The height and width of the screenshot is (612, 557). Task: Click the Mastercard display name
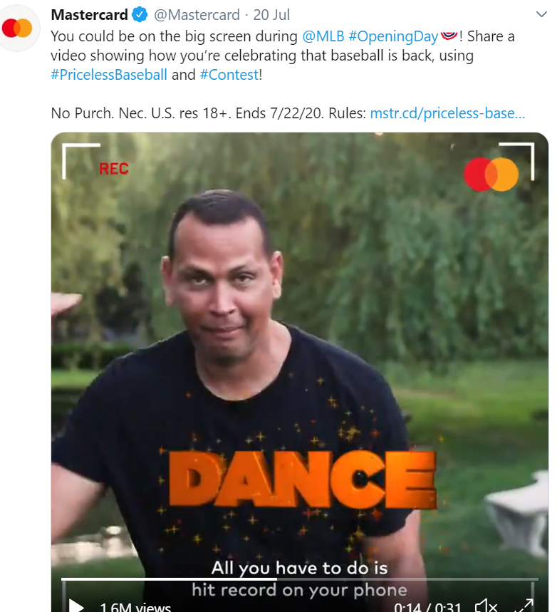89,15
